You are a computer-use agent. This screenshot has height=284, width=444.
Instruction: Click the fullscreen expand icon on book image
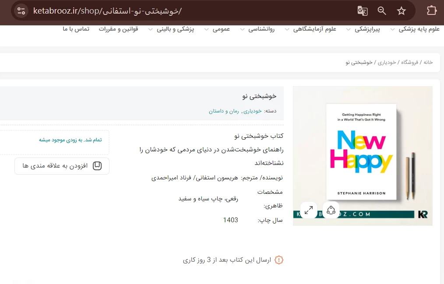[x=309, y=210]
